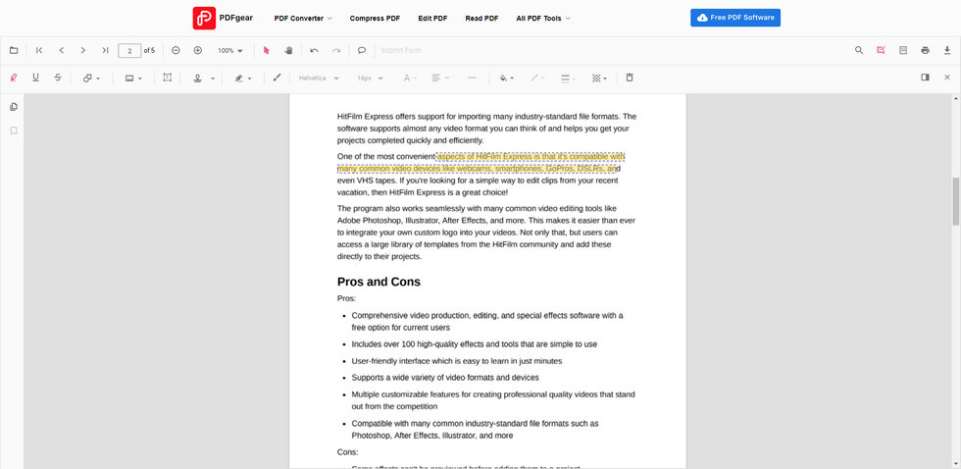Click the more options ellipsis

472,78
